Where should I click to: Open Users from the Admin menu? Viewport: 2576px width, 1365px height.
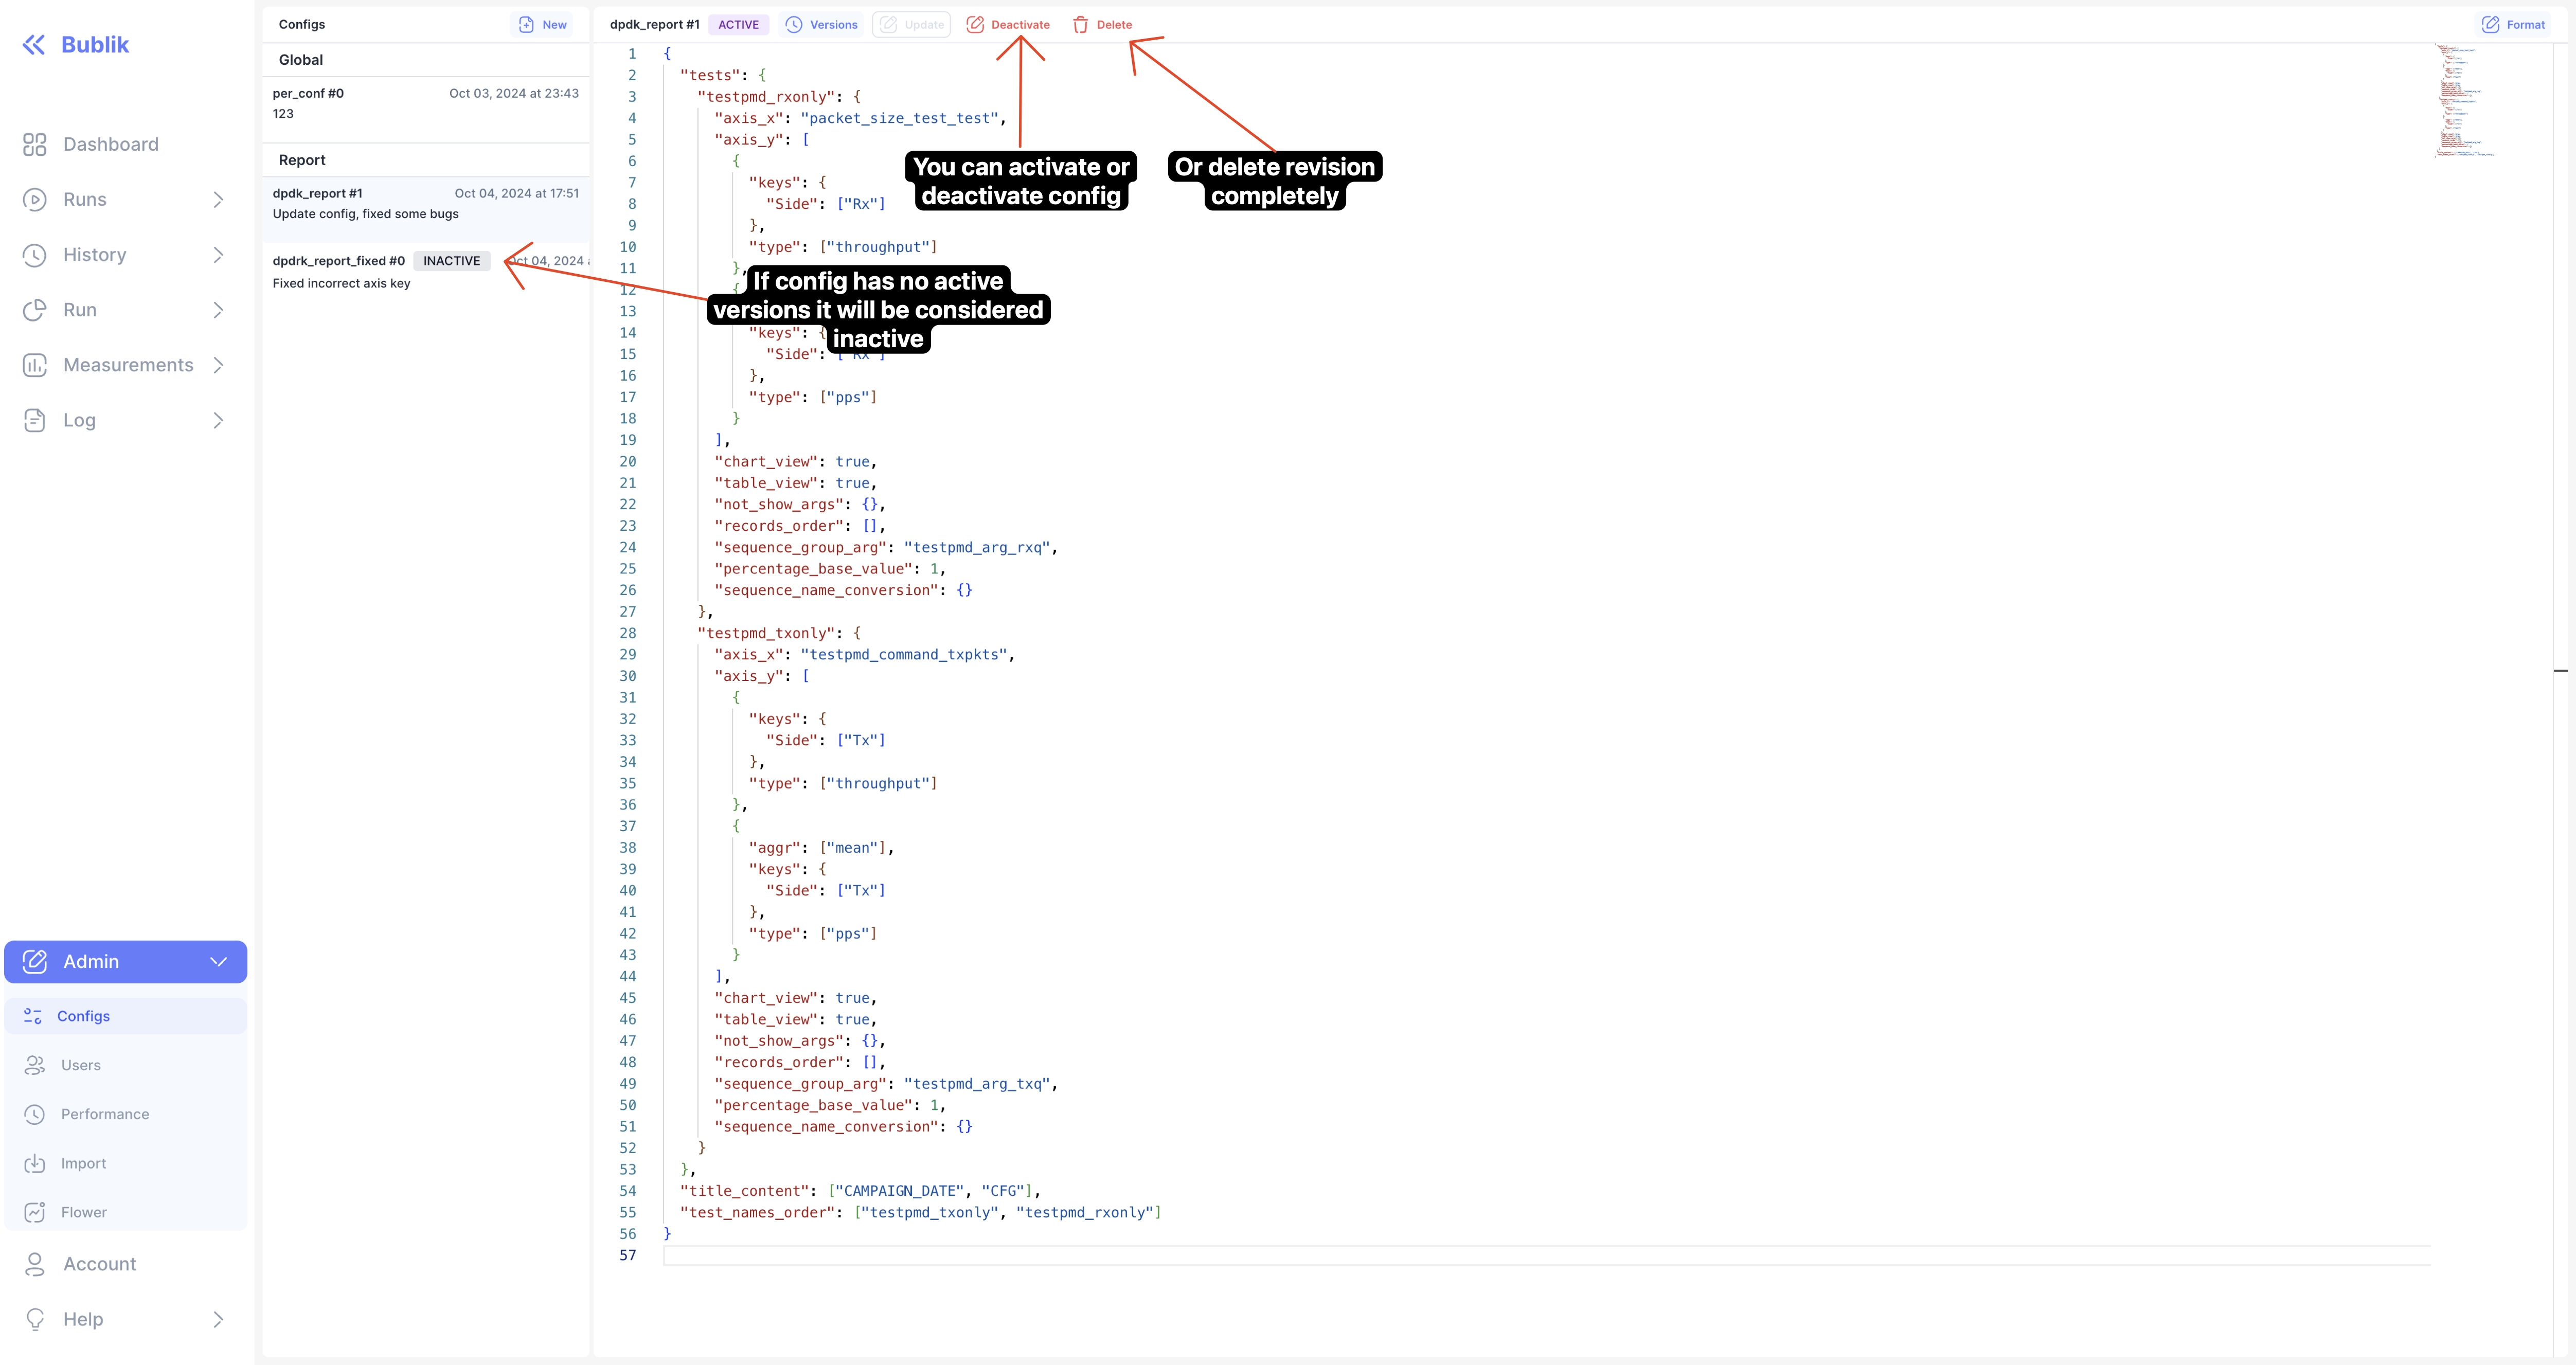tap(80, 1064)
